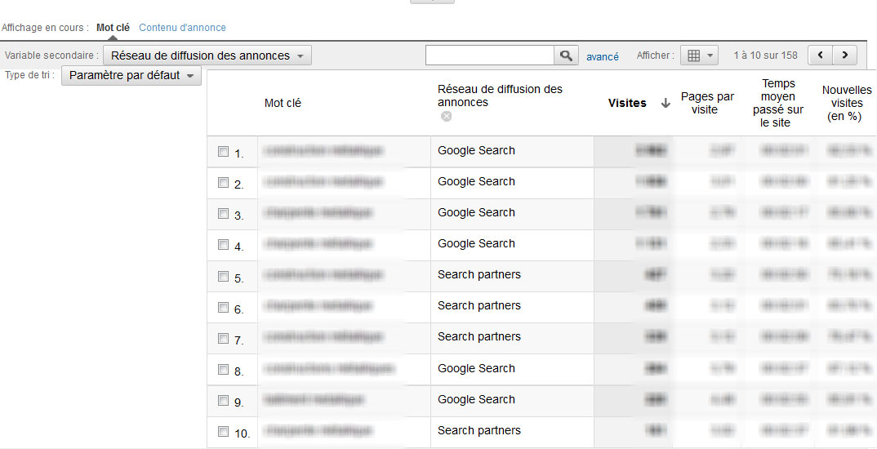The image size is (877, 449).
Task: Select the checkbox for row 8
Action: 223,369
